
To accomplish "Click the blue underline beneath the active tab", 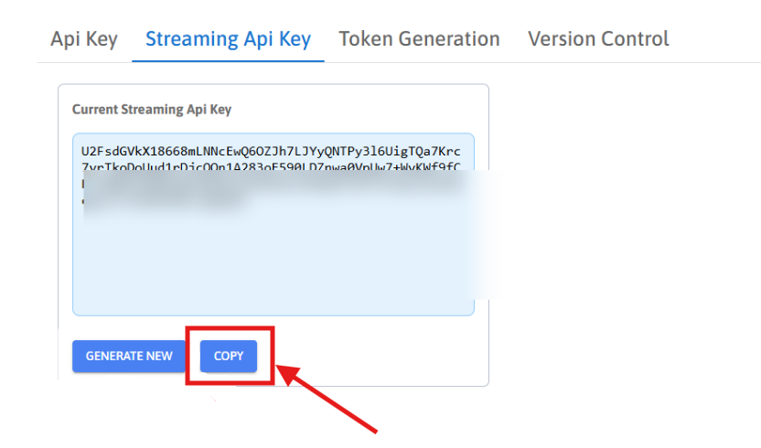I will click(228, 60).
